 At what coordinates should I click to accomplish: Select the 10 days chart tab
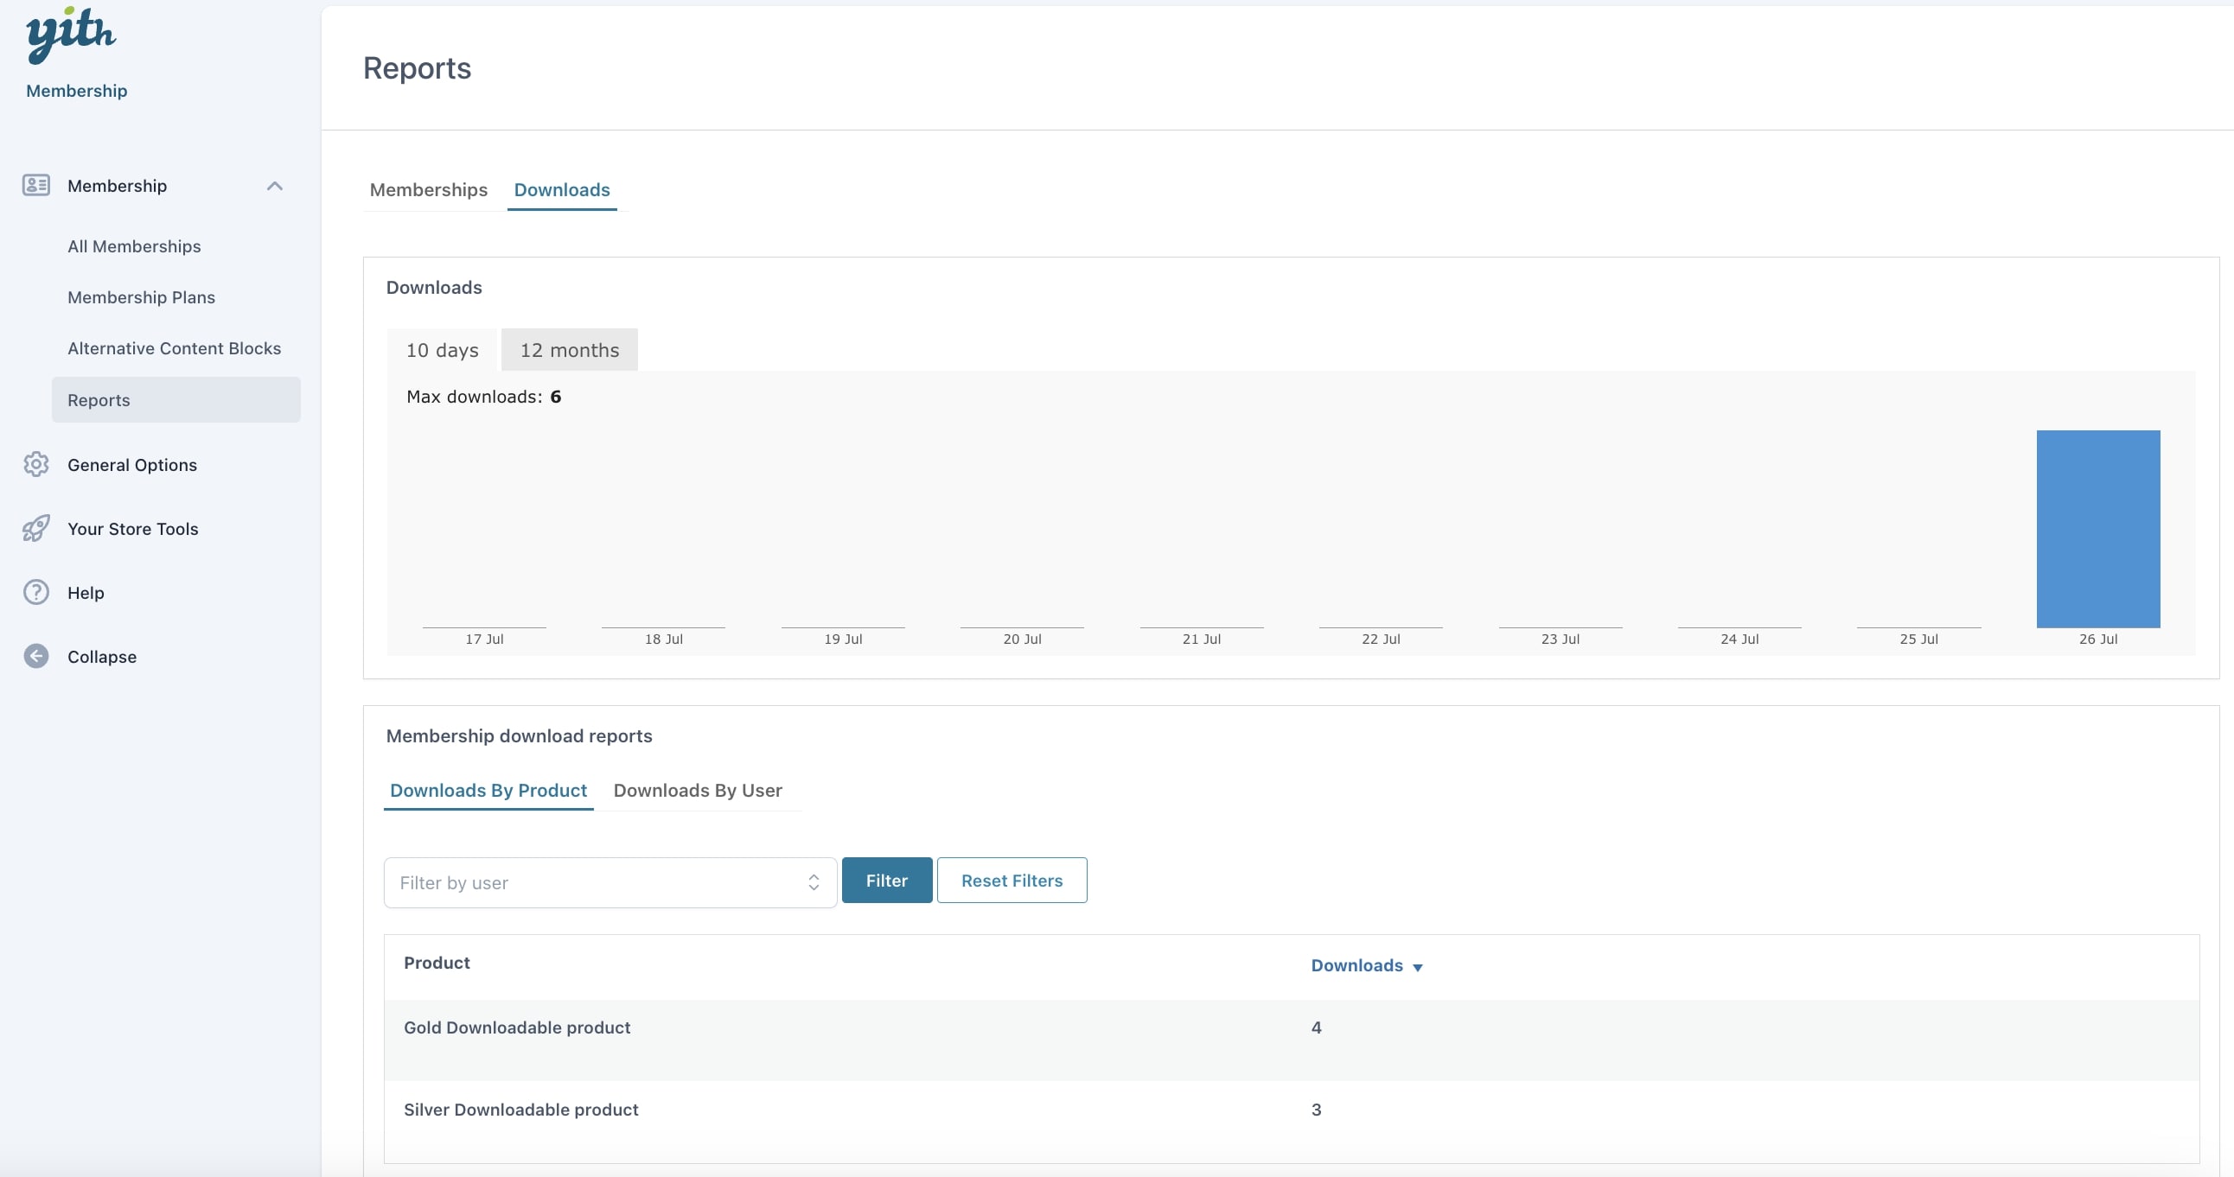pos(443,350)
